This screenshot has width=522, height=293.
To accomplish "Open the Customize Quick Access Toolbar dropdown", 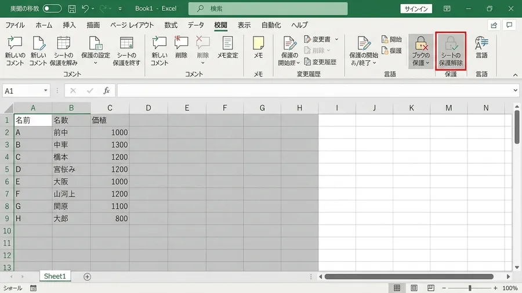I will [120, 9].
